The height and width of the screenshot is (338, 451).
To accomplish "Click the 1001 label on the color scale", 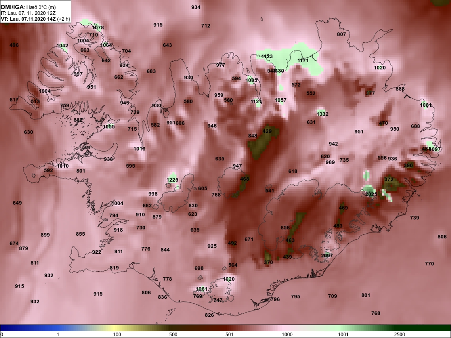I will (343, 334).
